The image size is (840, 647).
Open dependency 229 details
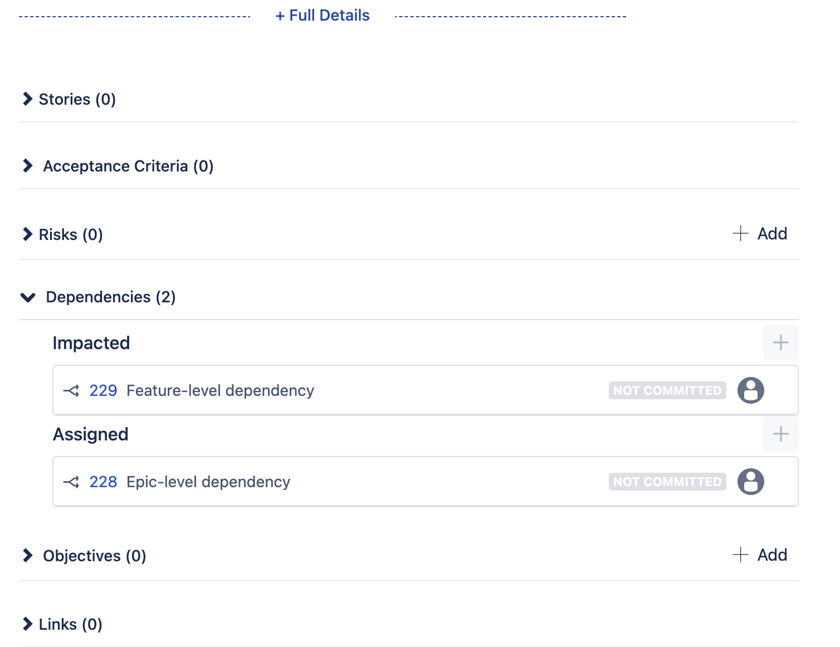(103, 390)
